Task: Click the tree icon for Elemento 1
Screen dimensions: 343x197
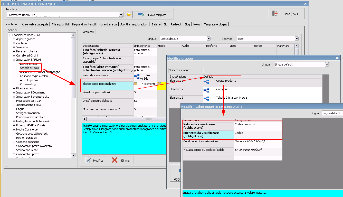Action: tap(206, 82)
